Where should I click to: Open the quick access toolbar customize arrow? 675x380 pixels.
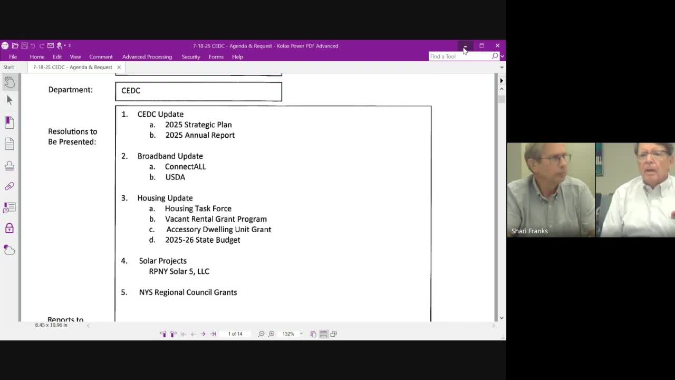coord(70,46)
